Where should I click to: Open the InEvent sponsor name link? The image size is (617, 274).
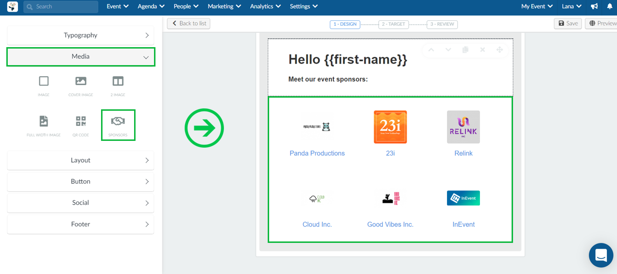click(463, 224)
